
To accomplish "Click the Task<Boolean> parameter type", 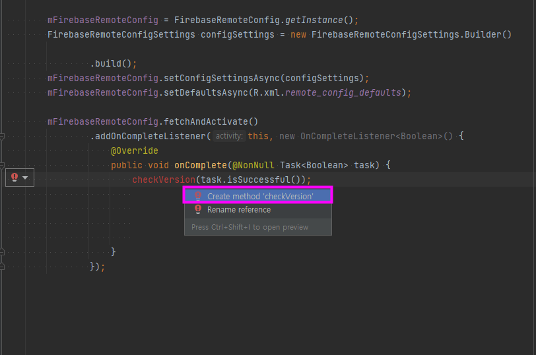I will pos(314,166).
